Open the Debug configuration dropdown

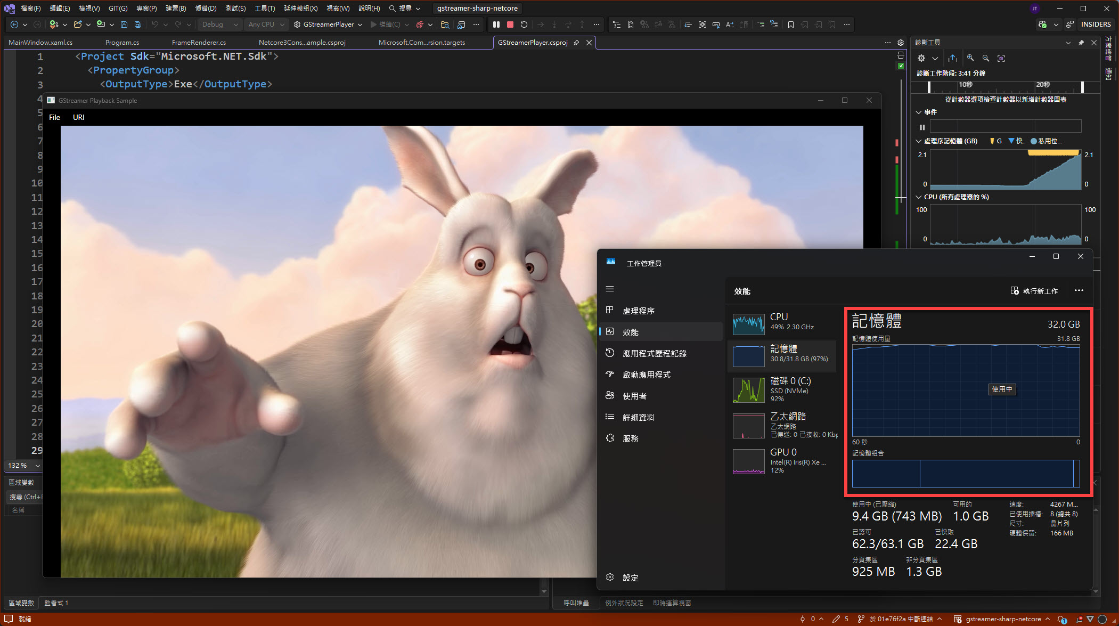coord(219,25)
